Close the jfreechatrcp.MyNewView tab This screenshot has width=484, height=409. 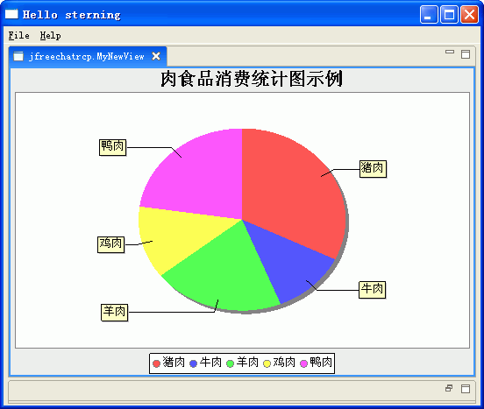click(x=156, y=56)
